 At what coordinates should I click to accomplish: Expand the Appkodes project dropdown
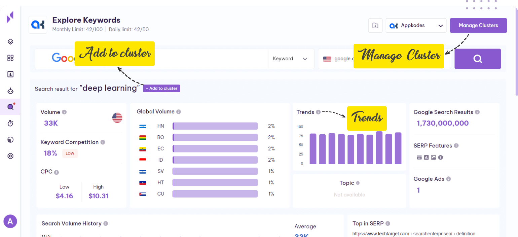pos(416,26)
